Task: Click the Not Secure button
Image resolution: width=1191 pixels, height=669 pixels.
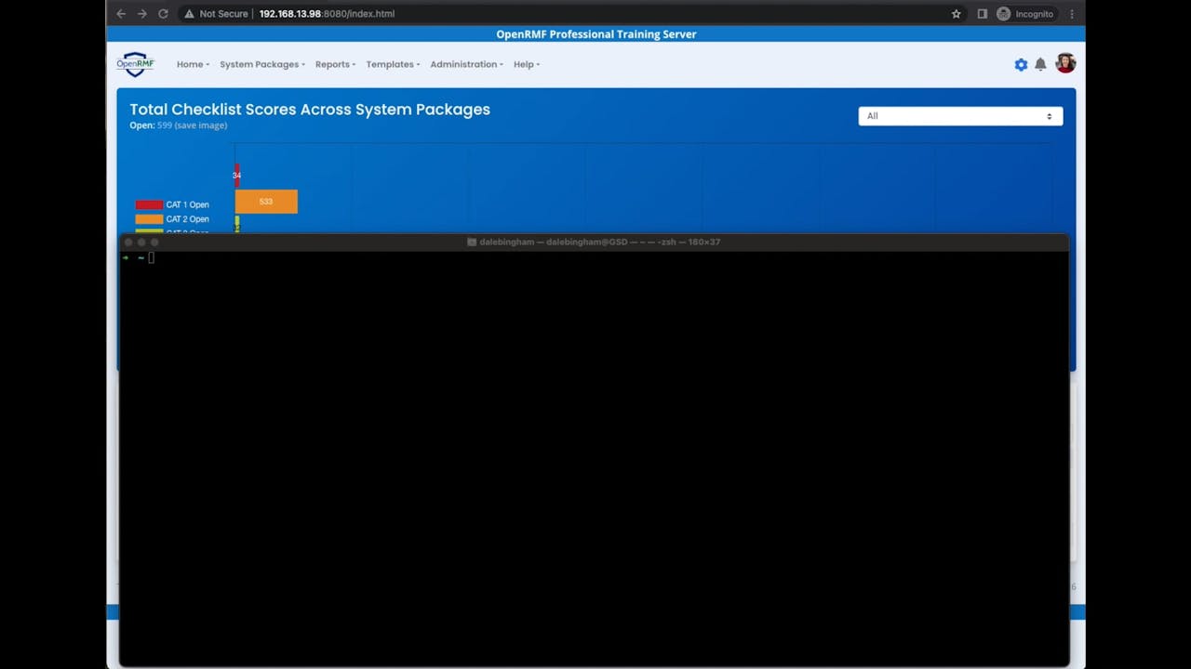Action: [x=216, y=14]
